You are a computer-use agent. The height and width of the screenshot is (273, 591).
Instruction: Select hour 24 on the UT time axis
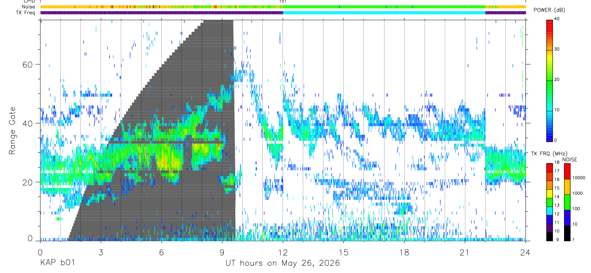526,252
